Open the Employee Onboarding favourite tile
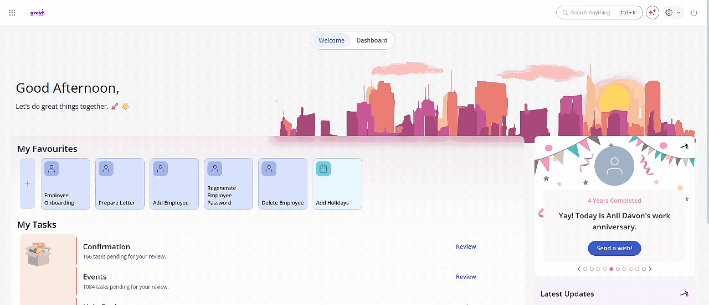The width and height of the screenshot is (709, 305). coord(65,184)
